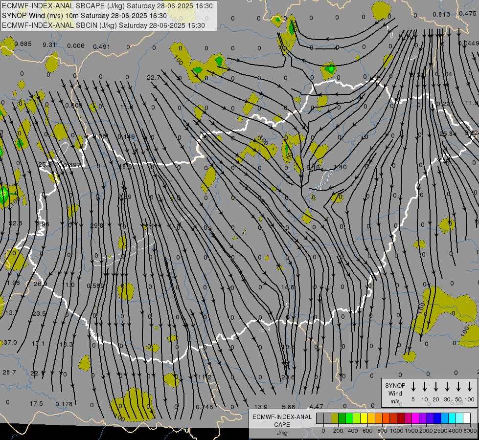Select the SYNOP Wind 10m title line
Screen dimensions: 479x440
[84, 16]
